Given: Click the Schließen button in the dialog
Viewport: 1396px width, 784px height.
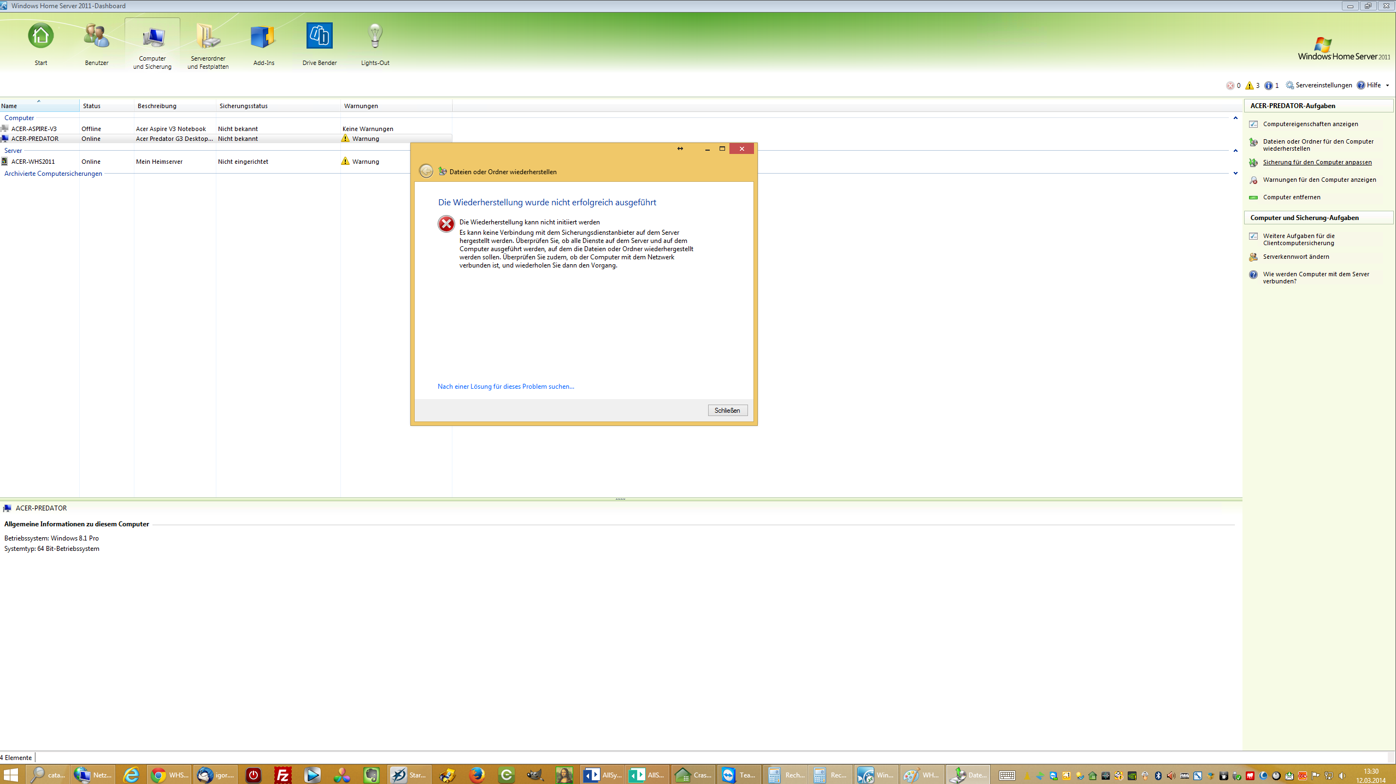Looking at the screenshot, I should [727, 409].
